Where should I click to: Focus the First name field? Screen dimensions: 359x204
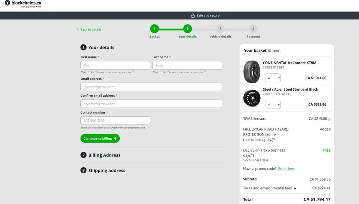point(115,65)
